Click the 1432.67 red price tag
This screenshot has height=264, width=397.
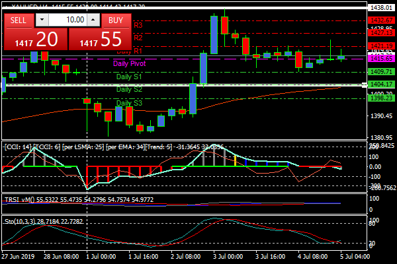tap(380, 20)
